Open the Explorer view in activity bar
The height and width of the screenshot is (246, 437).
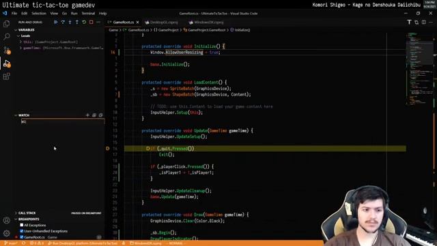(x=6, y=24)
